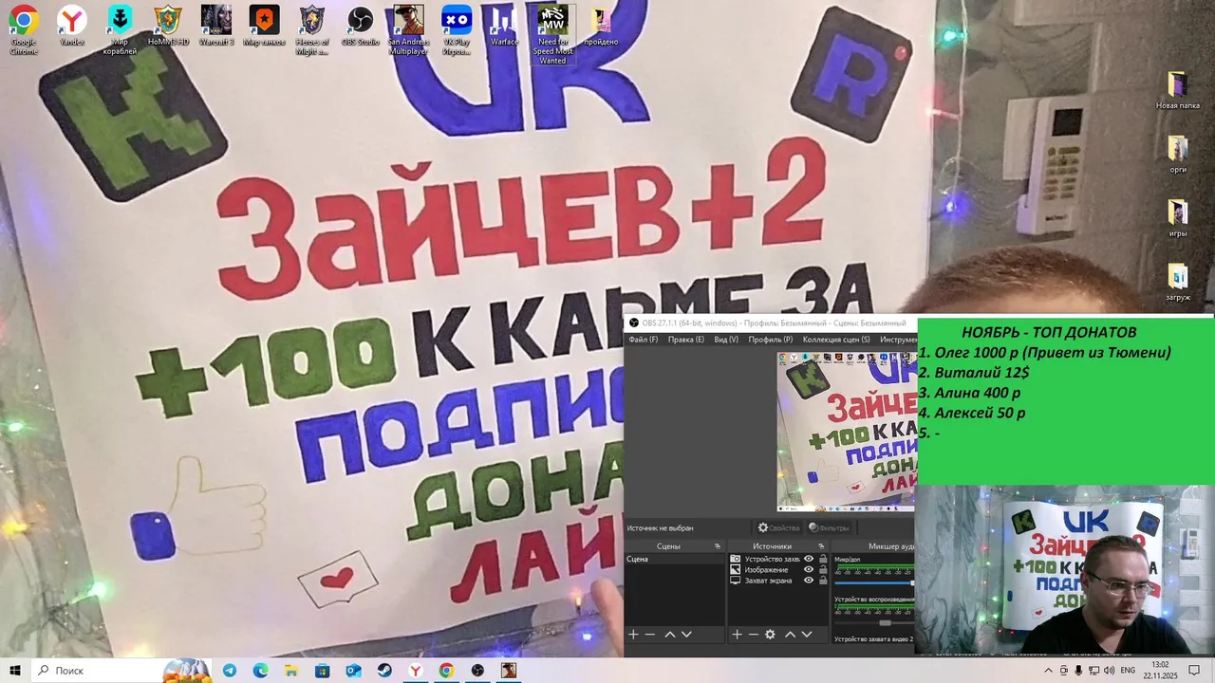Open Telegram from the taskbar
1215x683 pixels.
click(230, 671)
